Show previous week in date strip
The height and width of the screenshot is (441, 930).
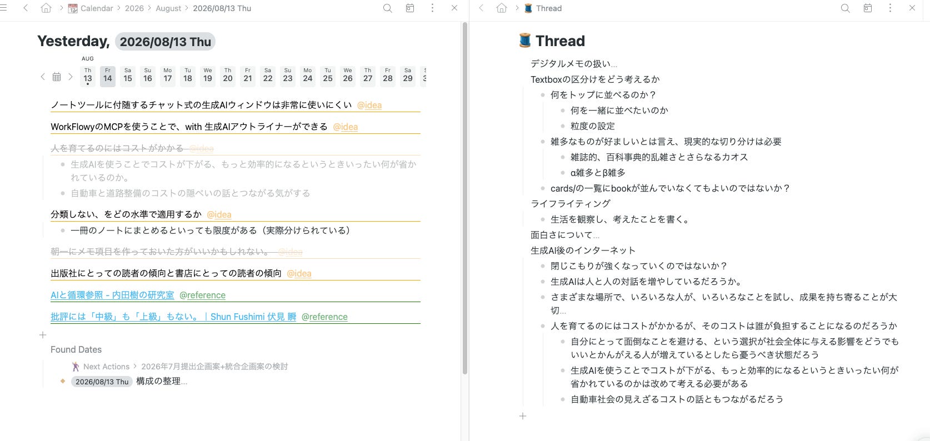point(43,77)
